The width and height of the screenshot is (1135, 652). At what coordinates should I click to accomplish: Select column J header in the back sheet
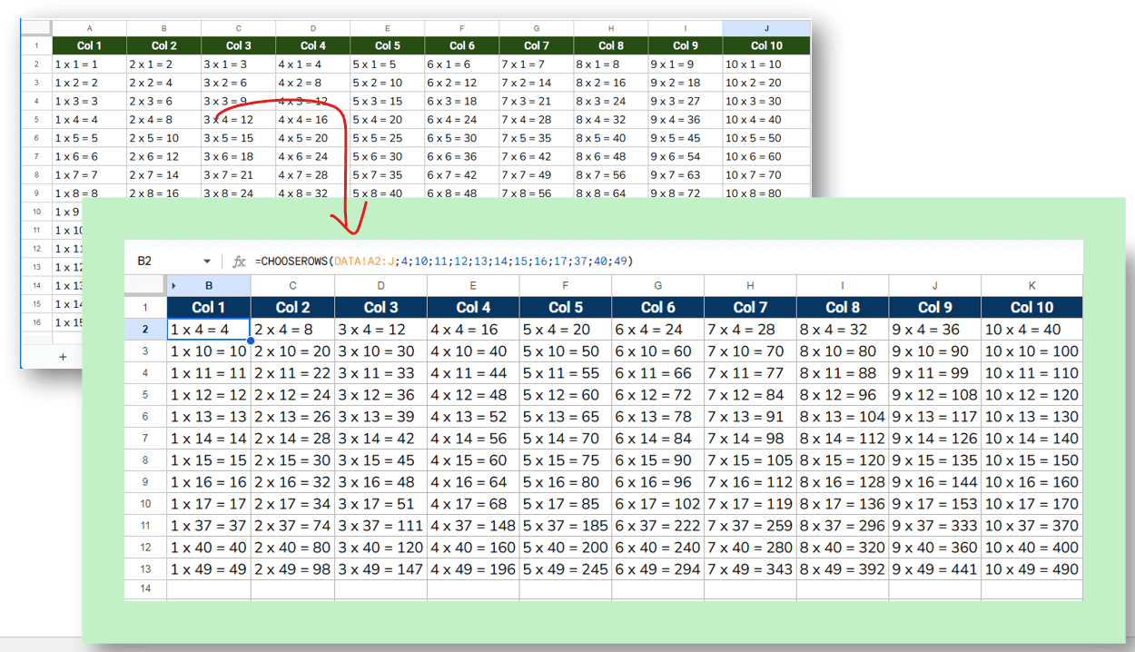tap(765, 29)
